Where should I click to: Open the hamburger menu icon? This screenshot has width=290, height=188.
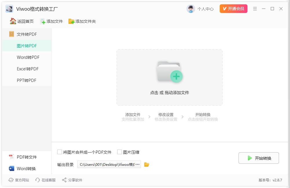255,9
